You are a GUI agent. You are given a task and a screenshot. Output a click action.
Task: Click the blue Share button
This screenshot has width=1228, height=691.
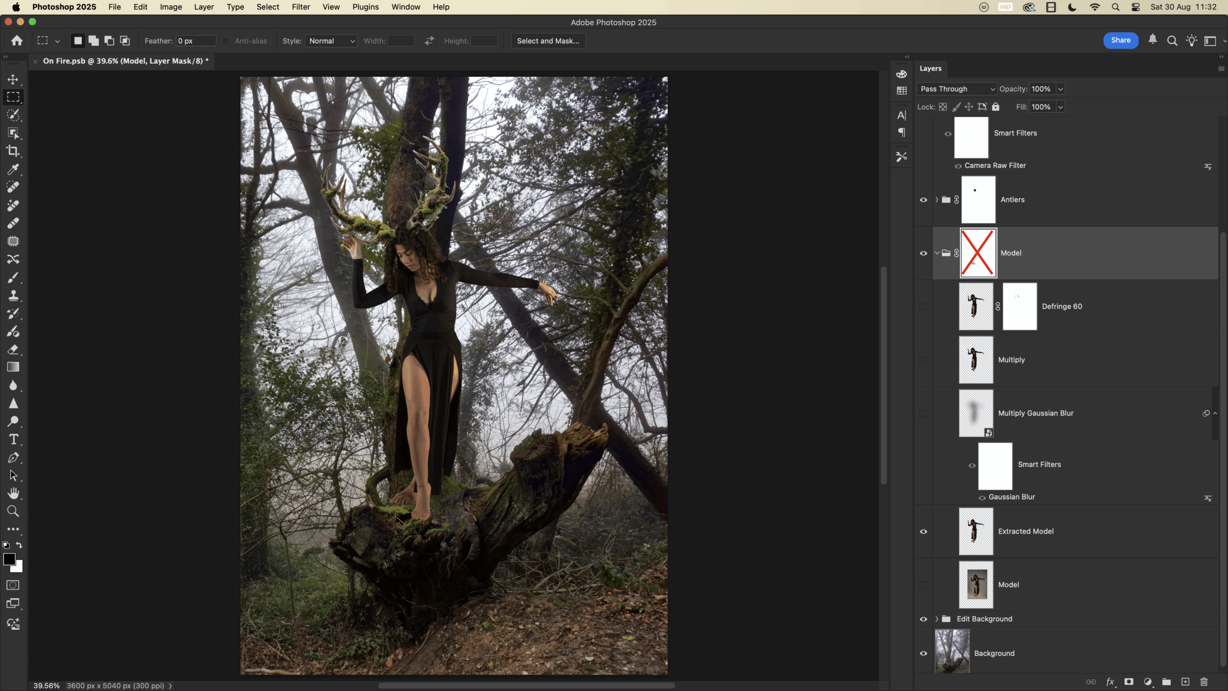click(x=1120, y=40)
